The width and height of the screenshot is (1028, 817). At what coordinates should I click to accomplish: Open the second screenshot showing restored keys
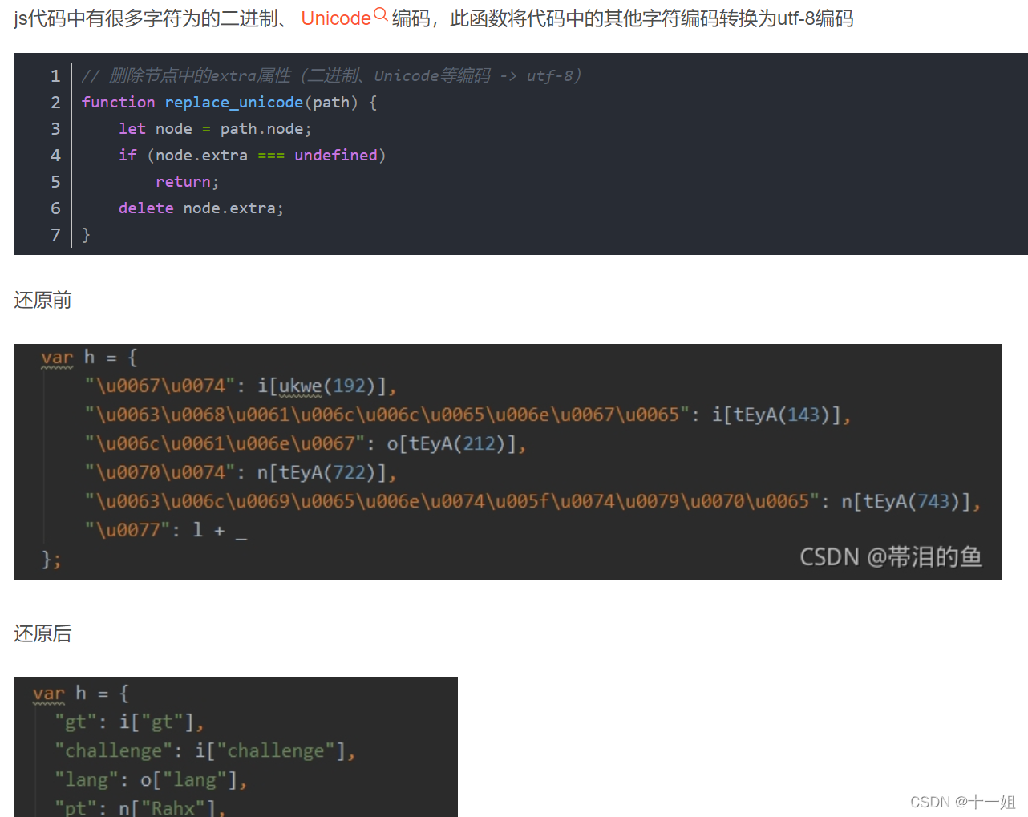click(x=236, y=747)
